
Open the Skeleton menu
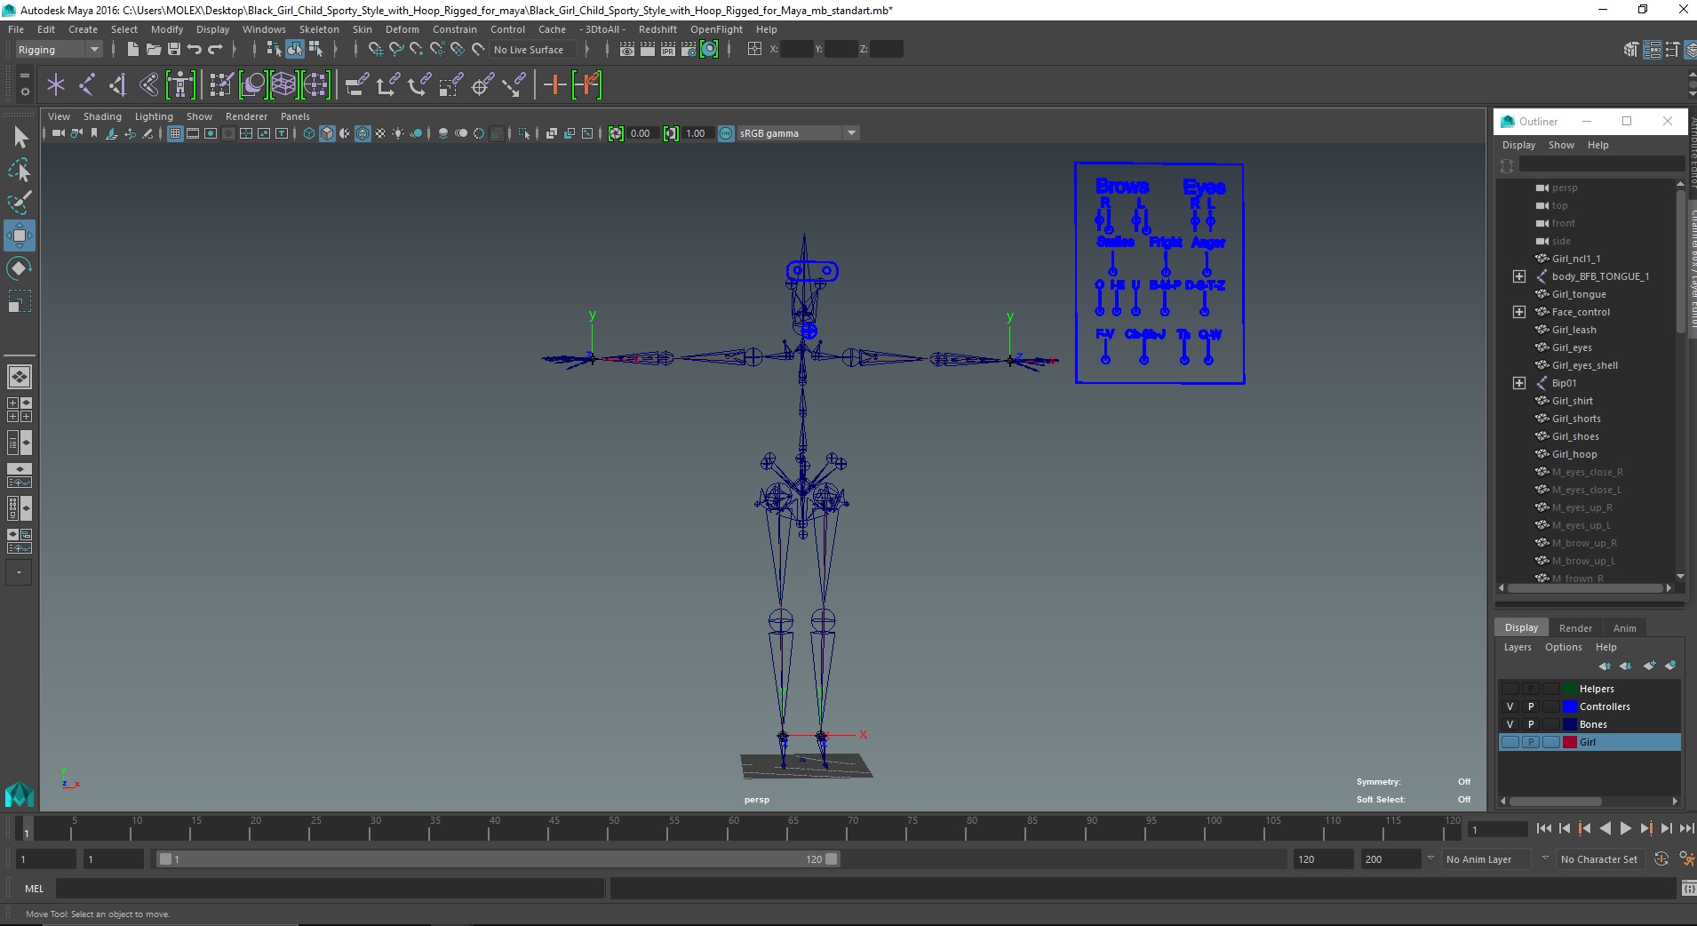click(x=319, y=29)
